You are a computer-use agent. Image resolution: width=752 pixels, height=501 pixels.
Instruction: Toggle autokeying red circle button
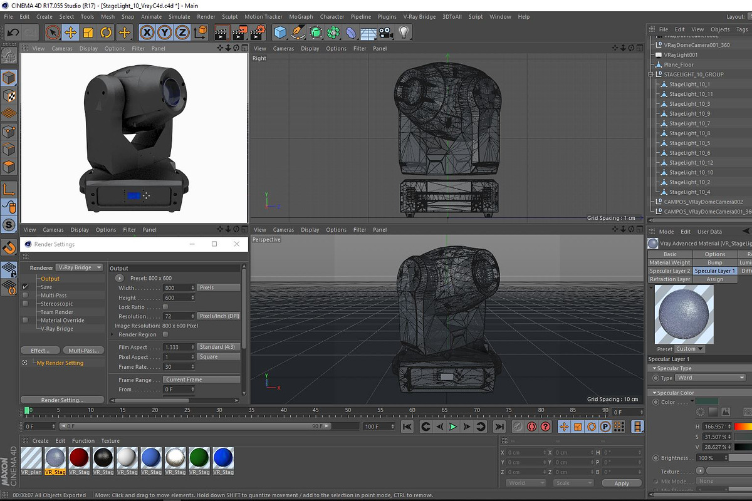coord(531,426)
